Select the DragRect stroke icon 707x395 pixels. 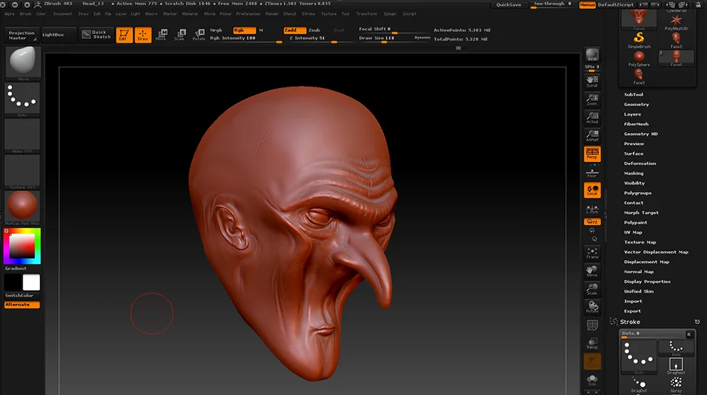click(676, 365)
